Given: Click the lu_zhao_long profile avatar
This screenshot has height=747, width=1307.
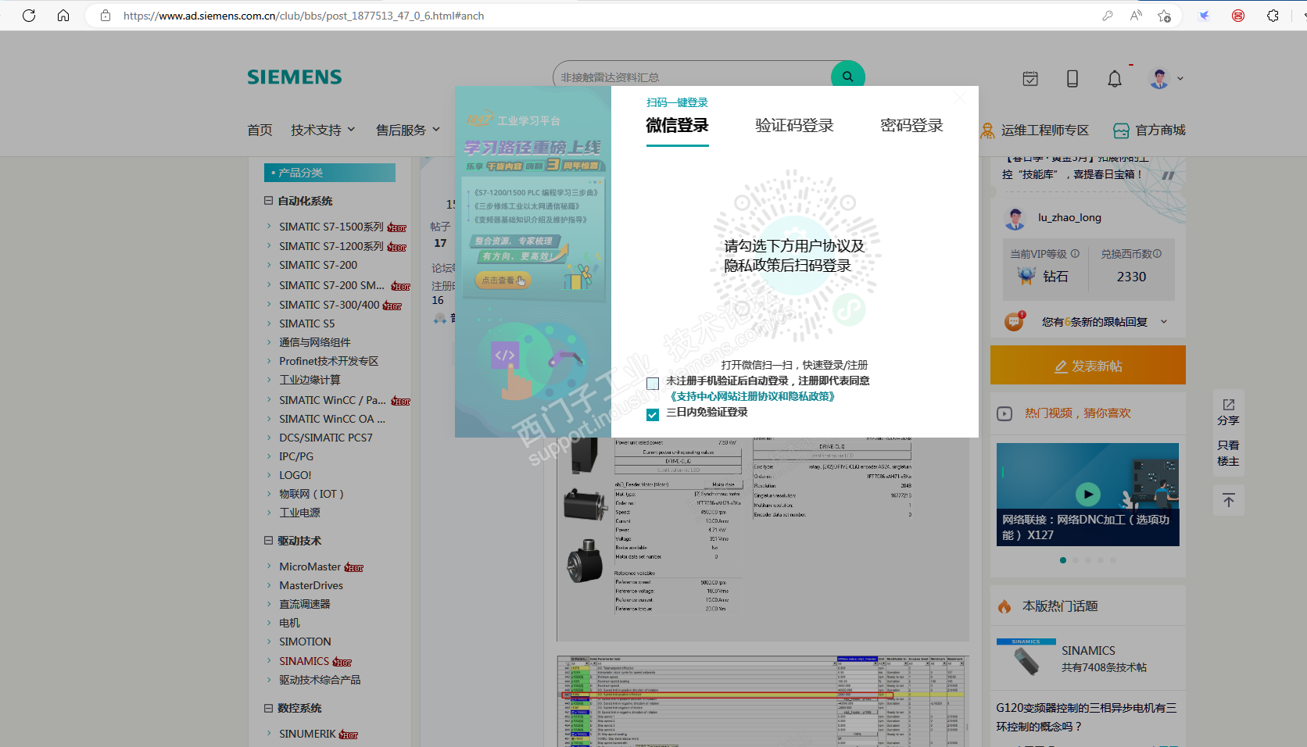Looking at the screenshot, I should pyautogui.click(x=1015, y=218).
